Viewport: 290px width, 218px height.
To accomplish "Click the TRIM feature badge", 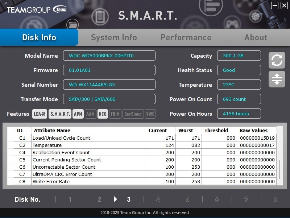I will [x=115, y=114].
